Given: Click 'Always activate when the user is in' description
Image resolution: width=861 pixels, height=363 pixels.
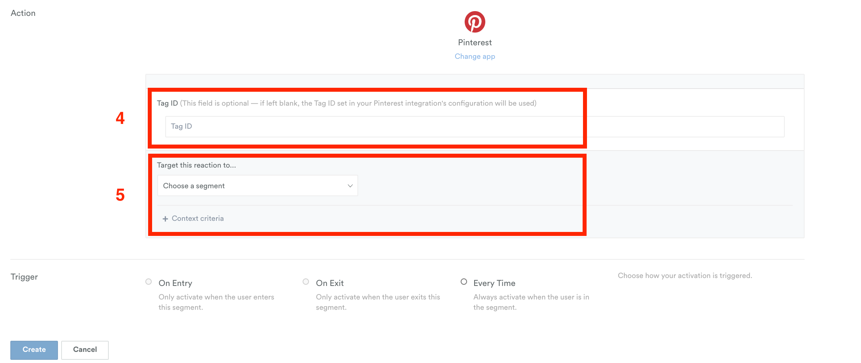Looking at the screenshot, I should [531, 302].
